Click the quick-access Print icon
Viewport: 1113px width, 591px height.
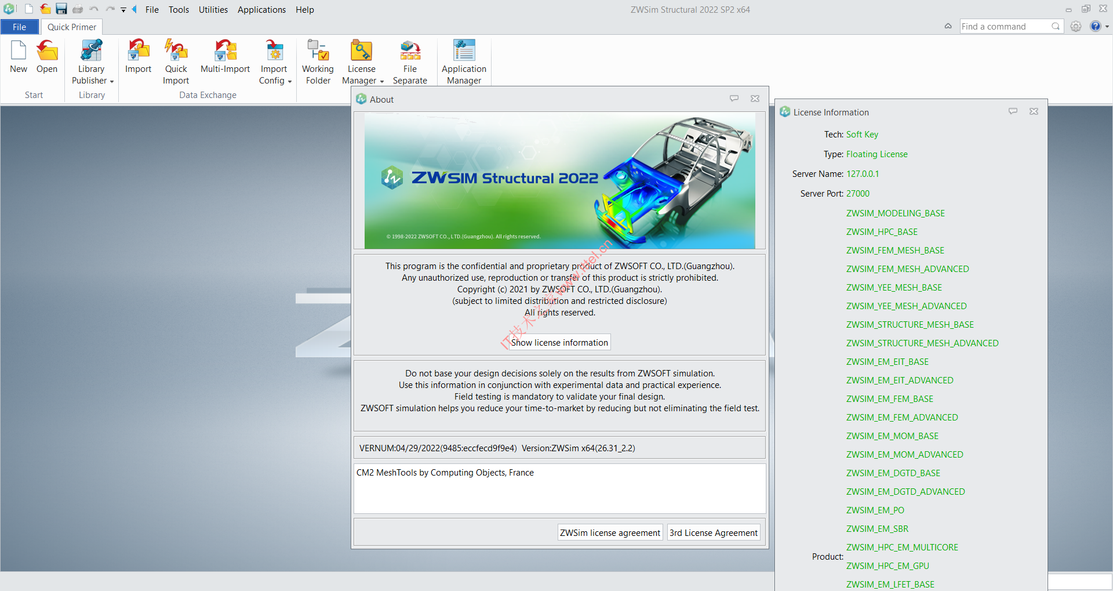pos(78,9)
